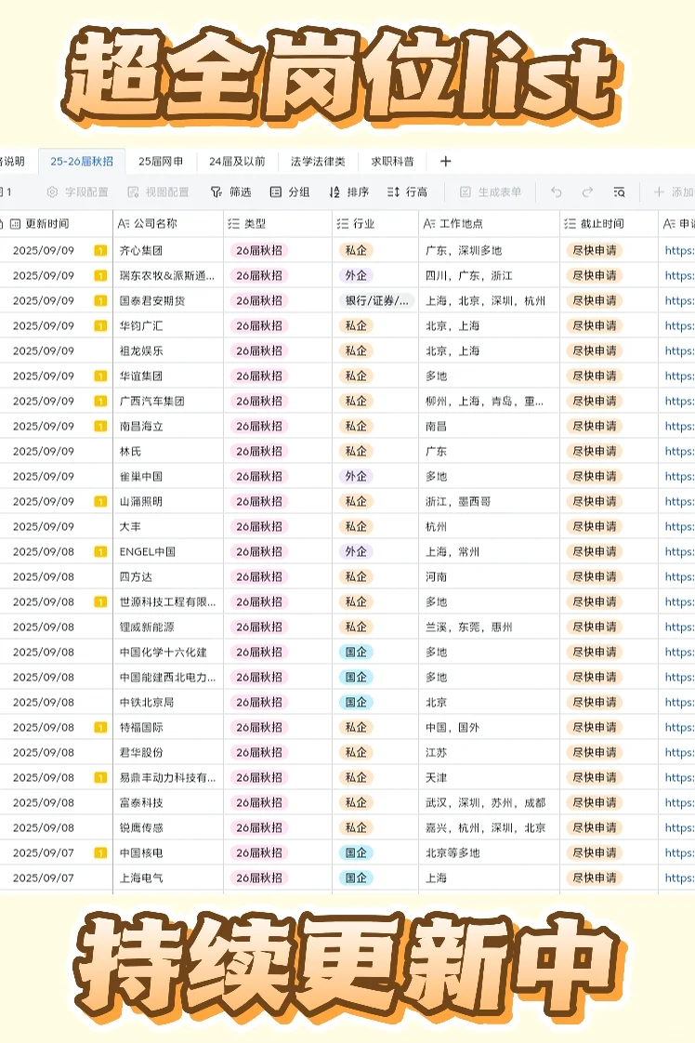Open comment badge on 华钧广汇 row
The height and width of the screenshot is (1043, 695).
click(100, 326)
